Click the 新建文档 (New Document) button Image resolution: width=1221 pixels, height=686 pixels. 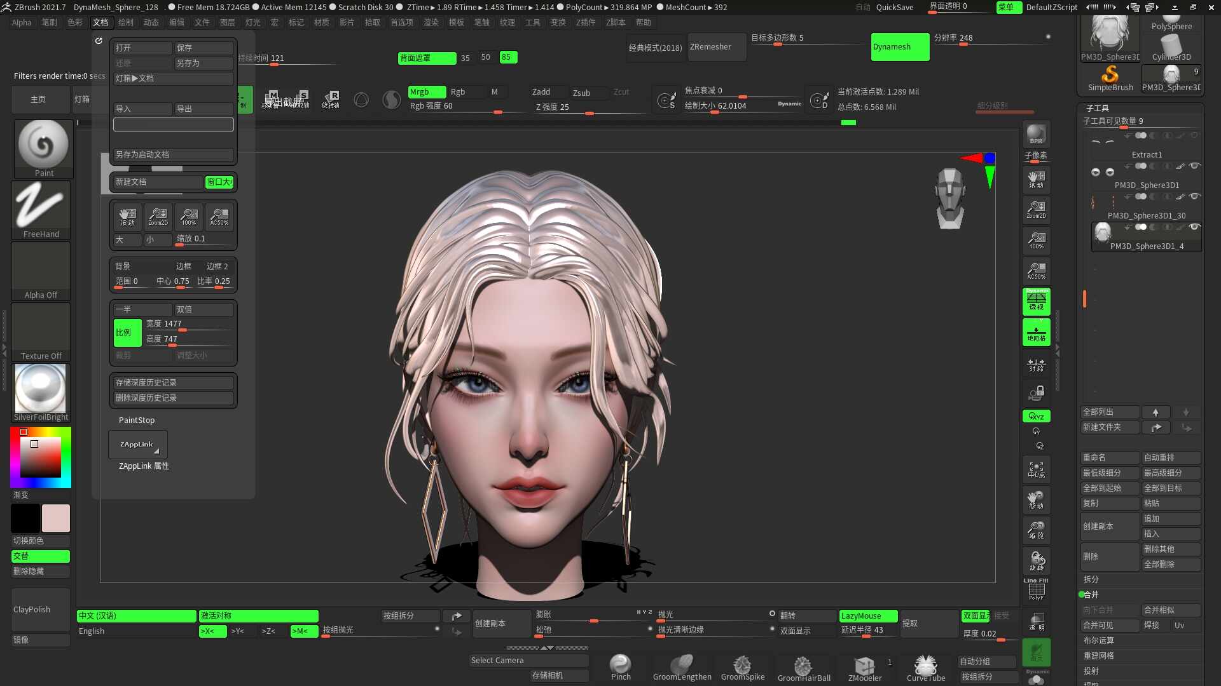coord(158,182)
